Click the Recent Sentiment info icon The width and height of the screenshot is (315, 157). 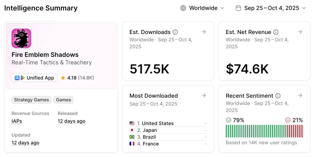pos(278,96)
